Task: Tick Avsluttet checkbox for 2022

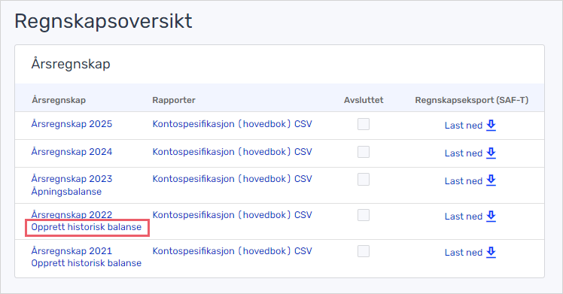Action: 364,215
